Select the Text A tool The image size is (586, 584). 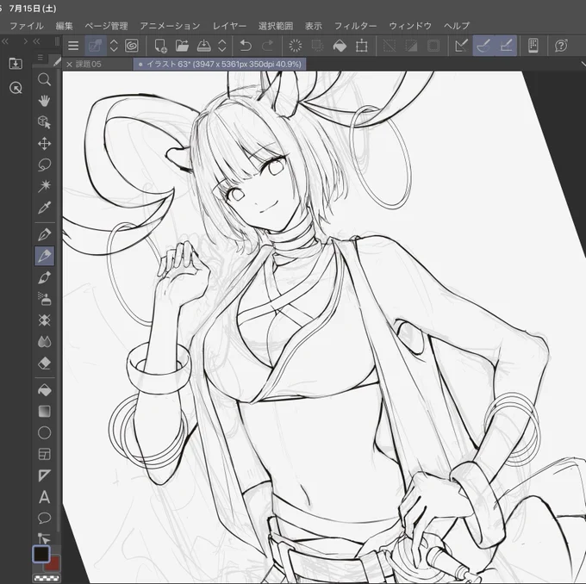coord(44,497)
